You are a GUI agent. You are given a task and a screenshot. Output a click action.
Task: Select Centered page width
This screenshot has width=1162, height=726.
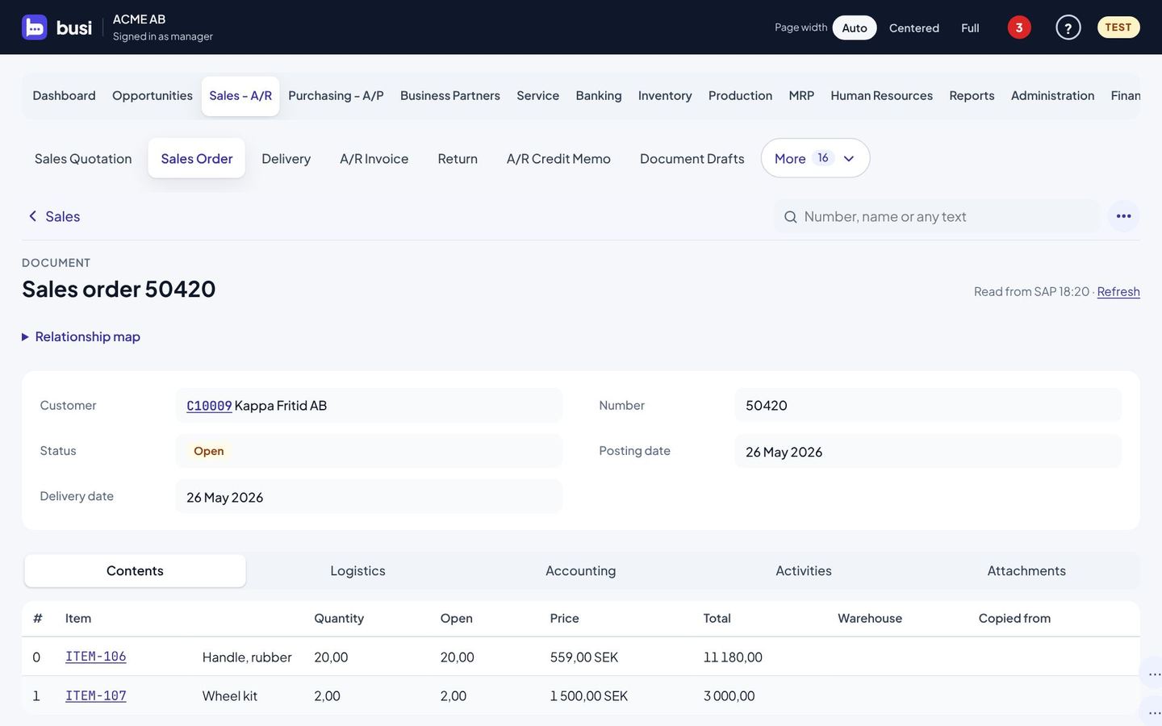coord(913,27)
